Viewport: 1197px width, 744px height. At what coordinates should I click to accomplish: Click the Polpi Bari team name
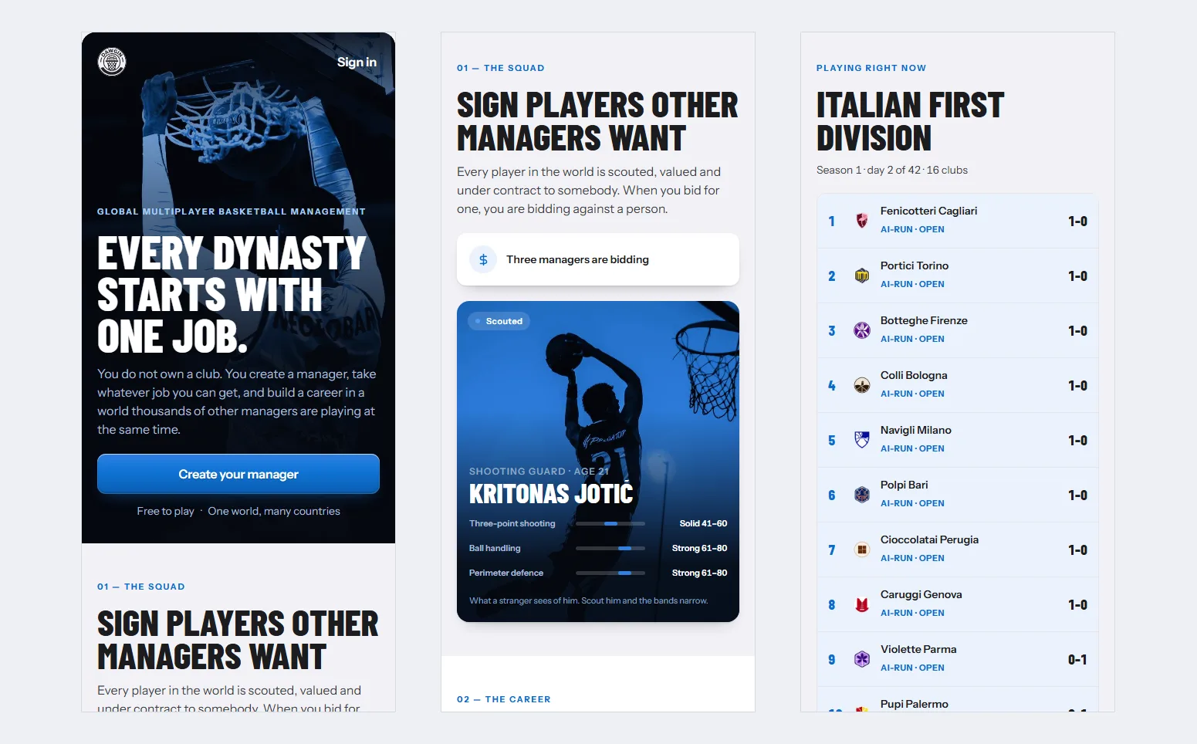pyautogui.click(x=905, y=485)
